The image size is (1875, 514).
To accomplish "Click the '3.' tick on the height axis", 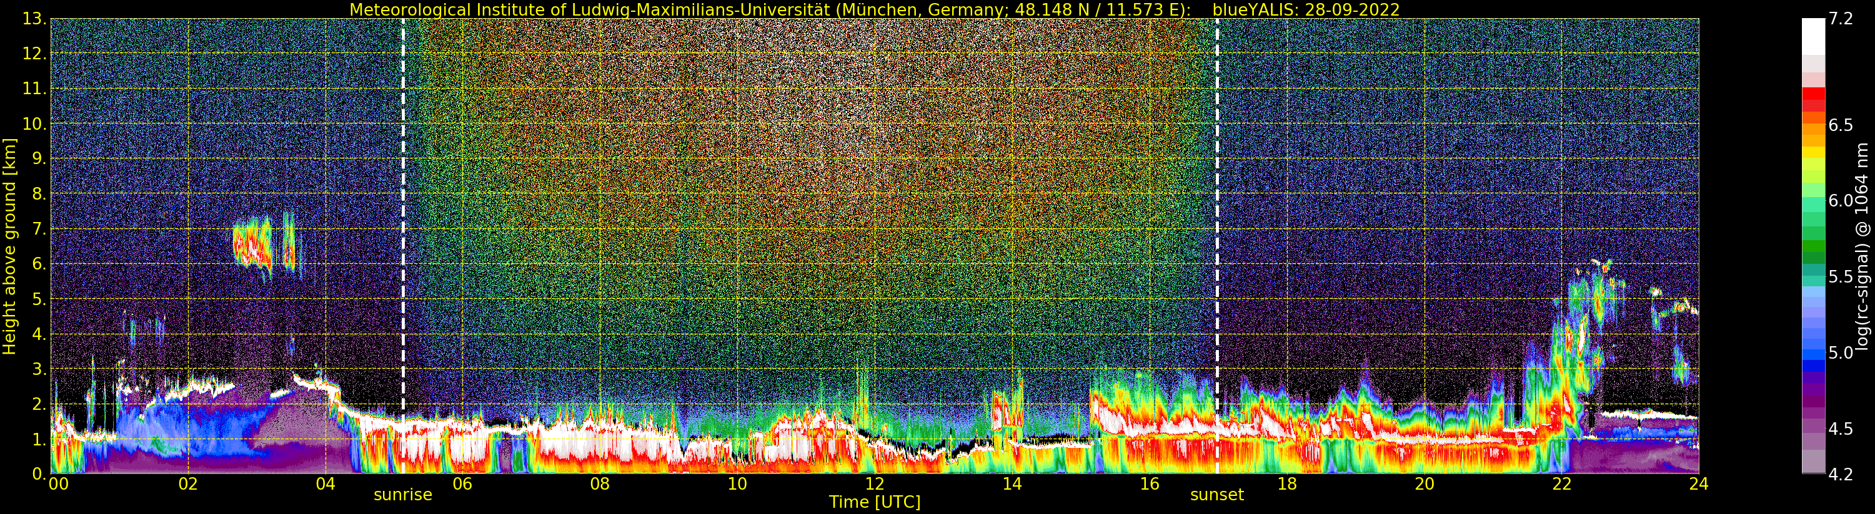I will (x=39, y=369).
